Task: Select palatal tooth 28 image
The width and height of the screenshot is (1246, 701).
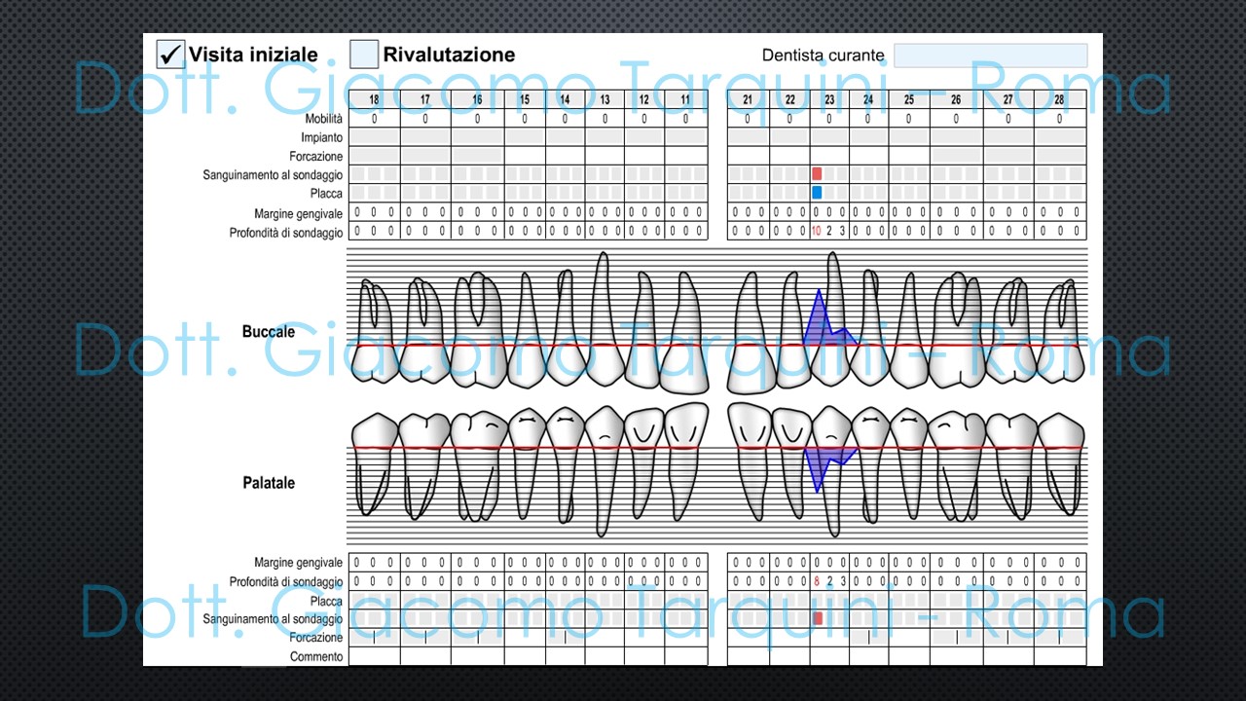Action: (1060, 462)
